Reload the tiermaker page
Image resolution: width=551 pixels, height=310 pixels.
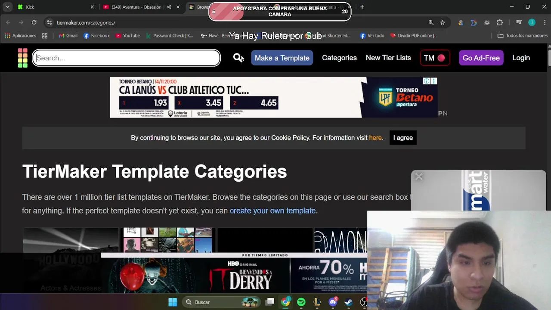(34, 22)
